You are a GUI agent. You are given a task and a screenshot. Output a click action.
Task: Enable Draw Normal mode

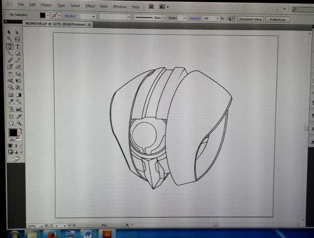pyautogui.click(x=10, y=152)
